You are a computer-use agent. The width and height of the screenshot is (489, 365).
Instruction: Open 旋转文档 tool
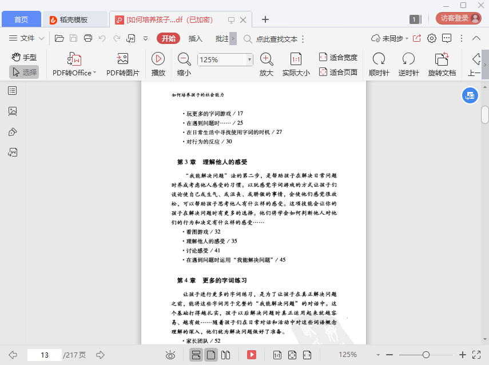tap(442, 65)
